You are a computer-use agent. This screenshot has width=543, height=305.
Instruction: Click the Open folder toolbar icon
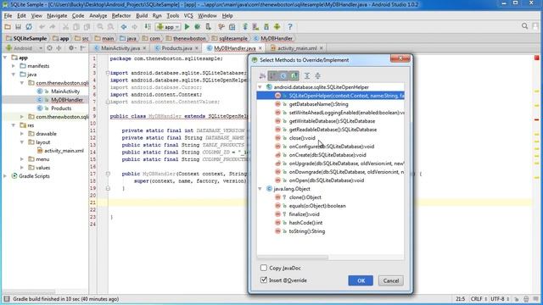click(x=8, y=26)
